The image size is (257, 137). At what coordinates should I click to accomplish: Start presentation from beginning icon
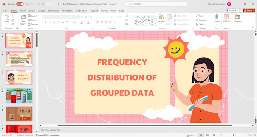(43, 4)
